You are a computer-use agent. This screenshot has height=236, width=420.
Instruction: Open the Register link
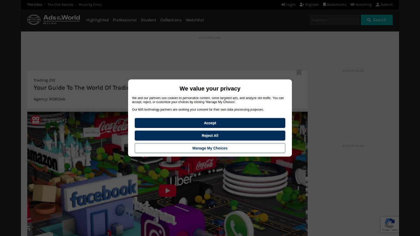coord(309,5)
